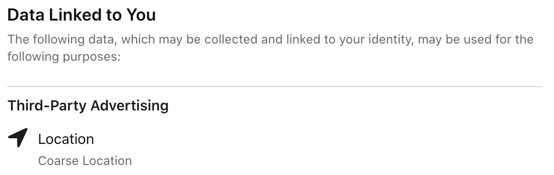The image size is (554, 175).
Task: Click the Data Linked to You title
Action: pos(81,15)
